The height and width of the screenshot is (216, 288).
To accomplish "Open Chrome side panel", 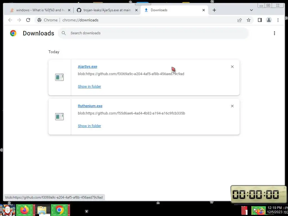I will tap(260, 20).
